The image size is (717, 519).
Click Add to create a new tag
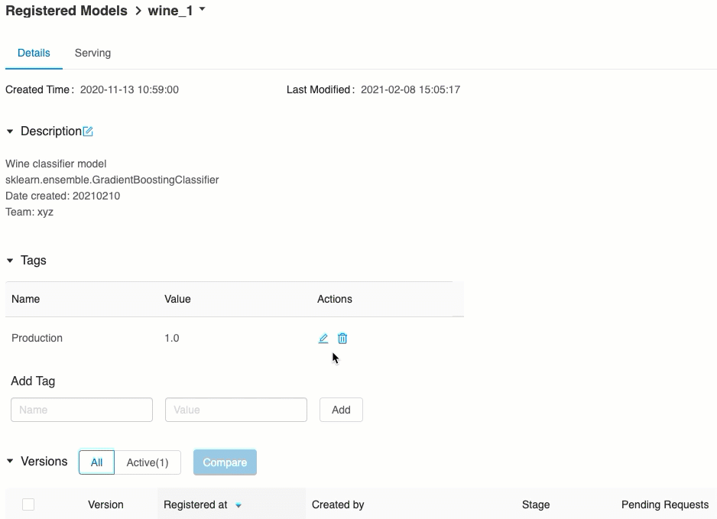tap(341, 409)
